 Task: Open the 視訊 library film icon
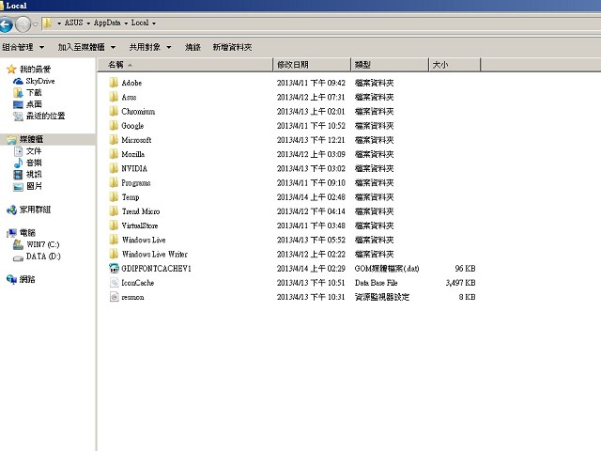click(18, 175)
